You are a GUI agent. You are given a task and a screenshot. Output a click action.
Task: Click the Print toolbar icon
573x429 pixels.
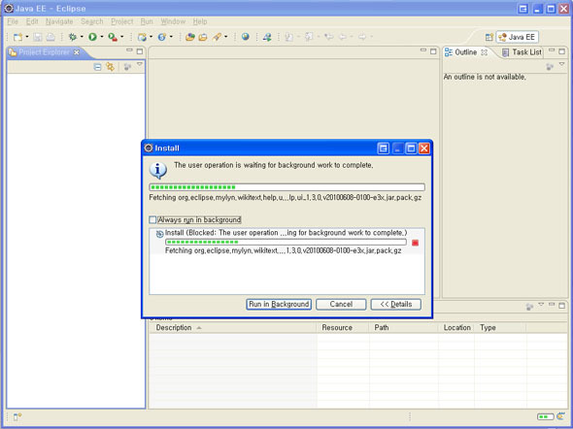pos(51,37)
